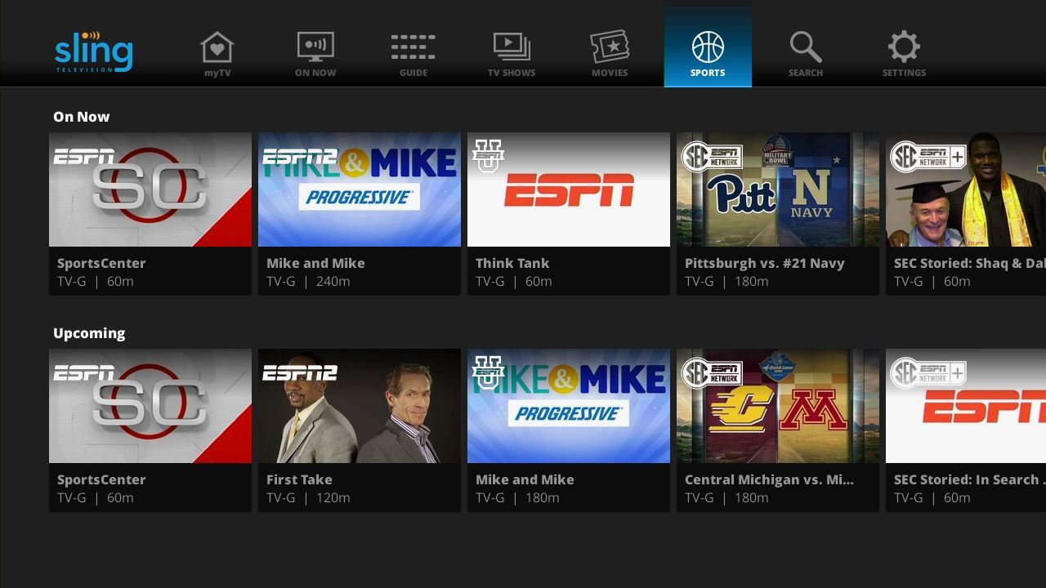Image resolution: width=1046 pixels, height=588 pixels.
Task: Watch the Pittsburgh vs. #21 Navy game
Action: coord(778,189)
